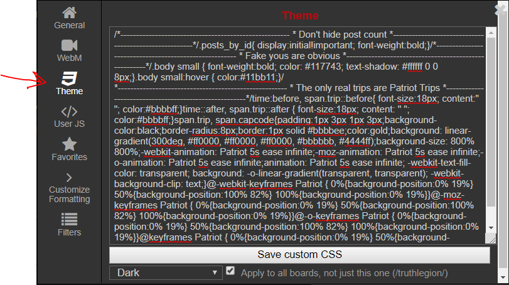The width and height of the screenshot is (509, 285).
Task: Select the Theme CSS3 shield icon
Action: pyautogui.click(x=69, y=78)
